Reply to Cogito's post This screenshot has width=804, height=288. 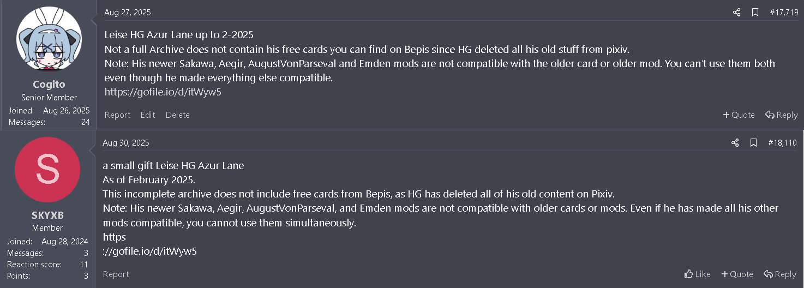[781, 115]
